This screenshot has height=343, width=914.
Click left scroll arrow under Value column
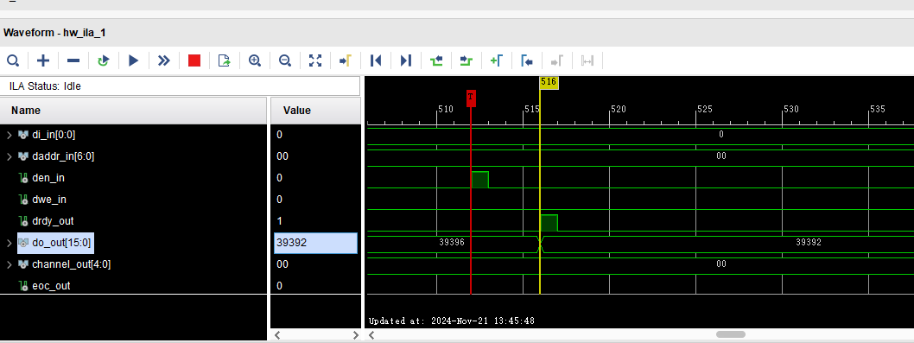277,335
